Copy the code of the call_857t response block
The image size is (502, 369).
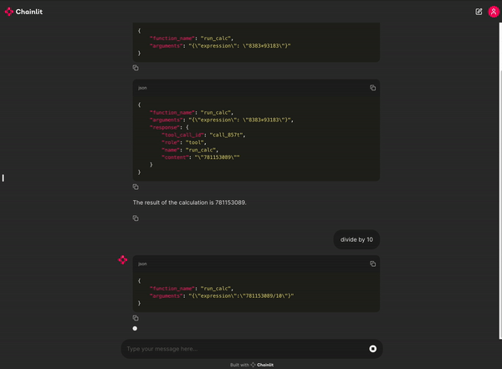pyautogui.click(x=372, y=88)
